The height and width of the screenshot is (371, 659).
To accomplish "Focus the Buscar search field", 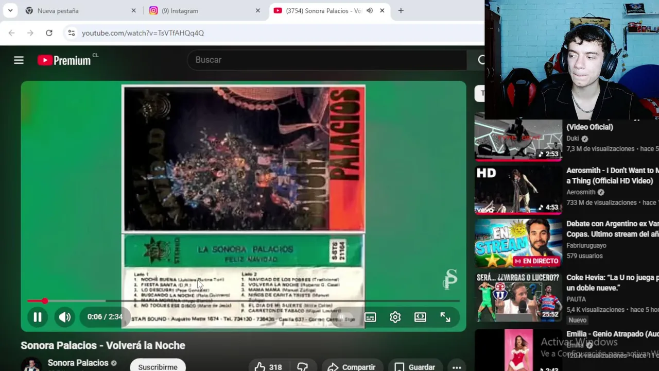I will pos(327,60).
